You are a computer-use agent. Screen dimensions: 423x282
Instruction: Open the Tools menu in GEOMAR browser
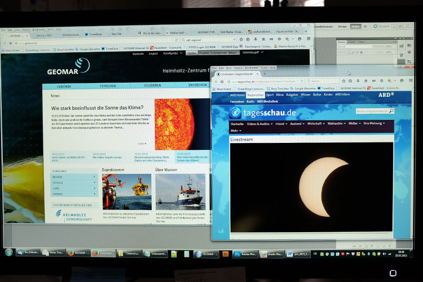pos(50,30)
